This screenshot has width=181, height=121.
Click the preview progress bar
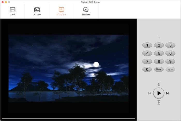tap(69, 118)
